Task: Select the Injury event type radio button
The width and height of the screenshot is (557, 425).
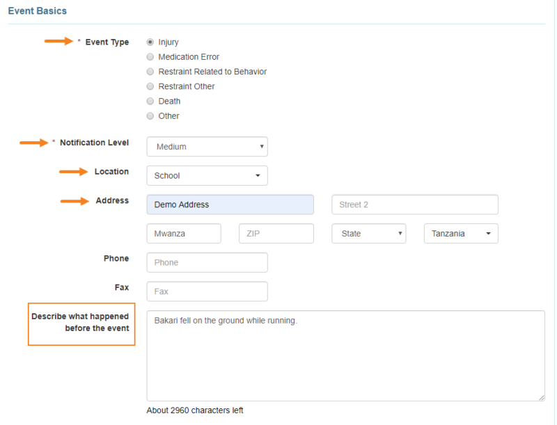Action: coord(150,41)
